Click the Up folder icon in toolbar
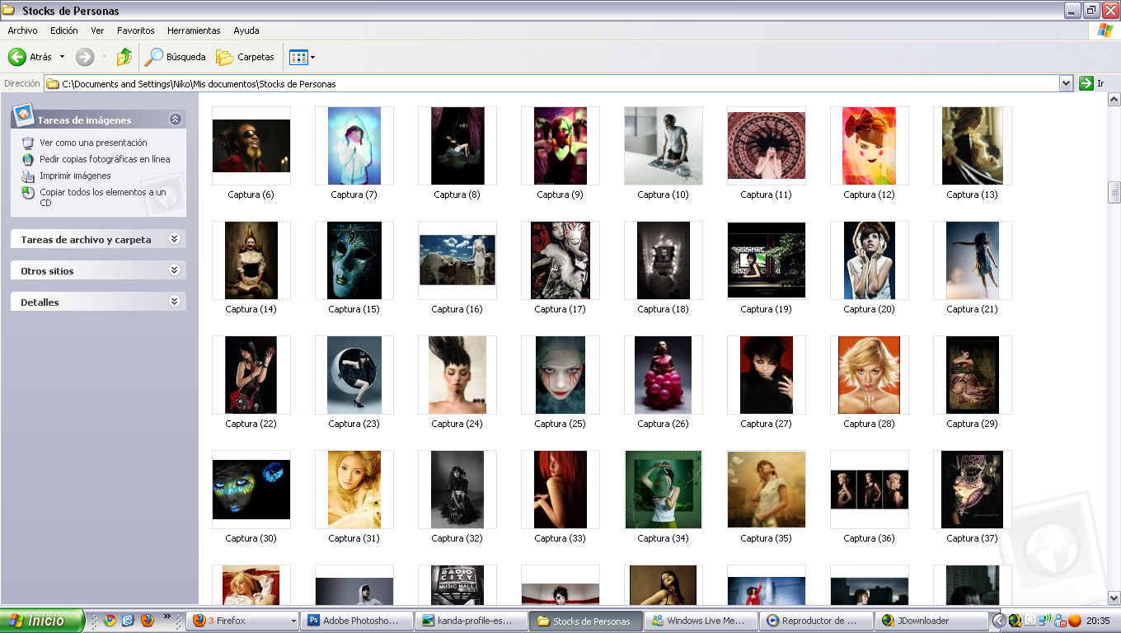The width and height of the screenshot is (1121, 633). (124, 57)
